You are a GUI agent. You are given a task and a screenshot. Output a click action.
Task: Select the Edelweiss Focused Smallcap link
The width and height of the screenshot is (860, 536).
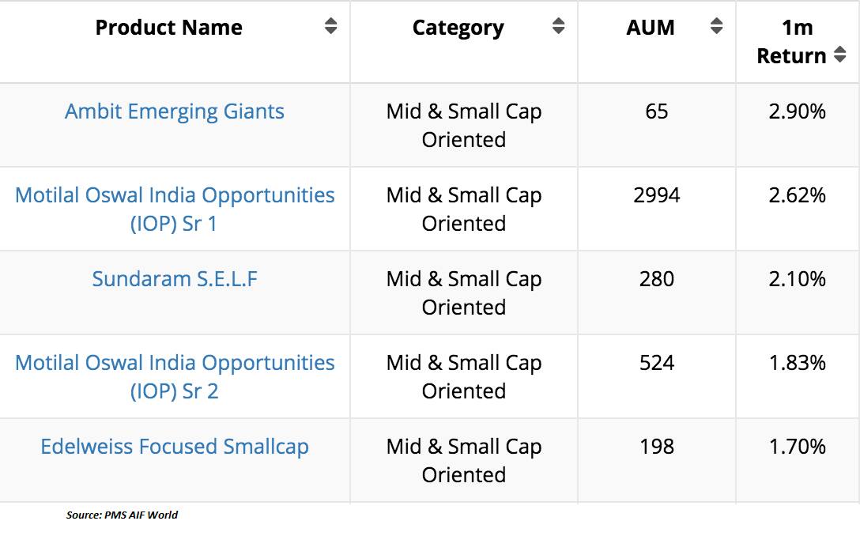(x=175, y=447)
